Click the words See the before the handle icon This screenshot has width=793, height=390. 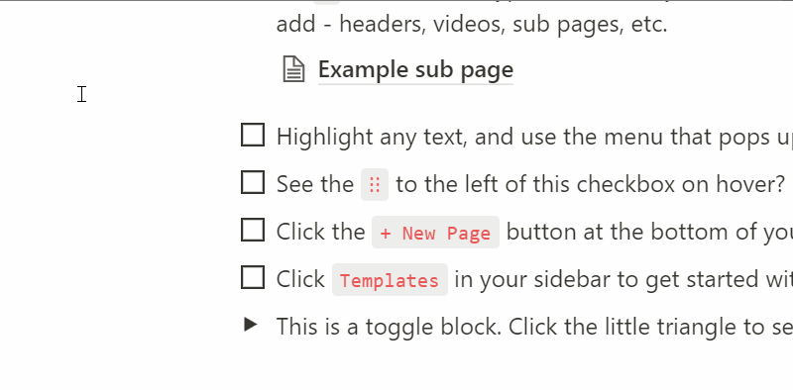pos(315,184)
